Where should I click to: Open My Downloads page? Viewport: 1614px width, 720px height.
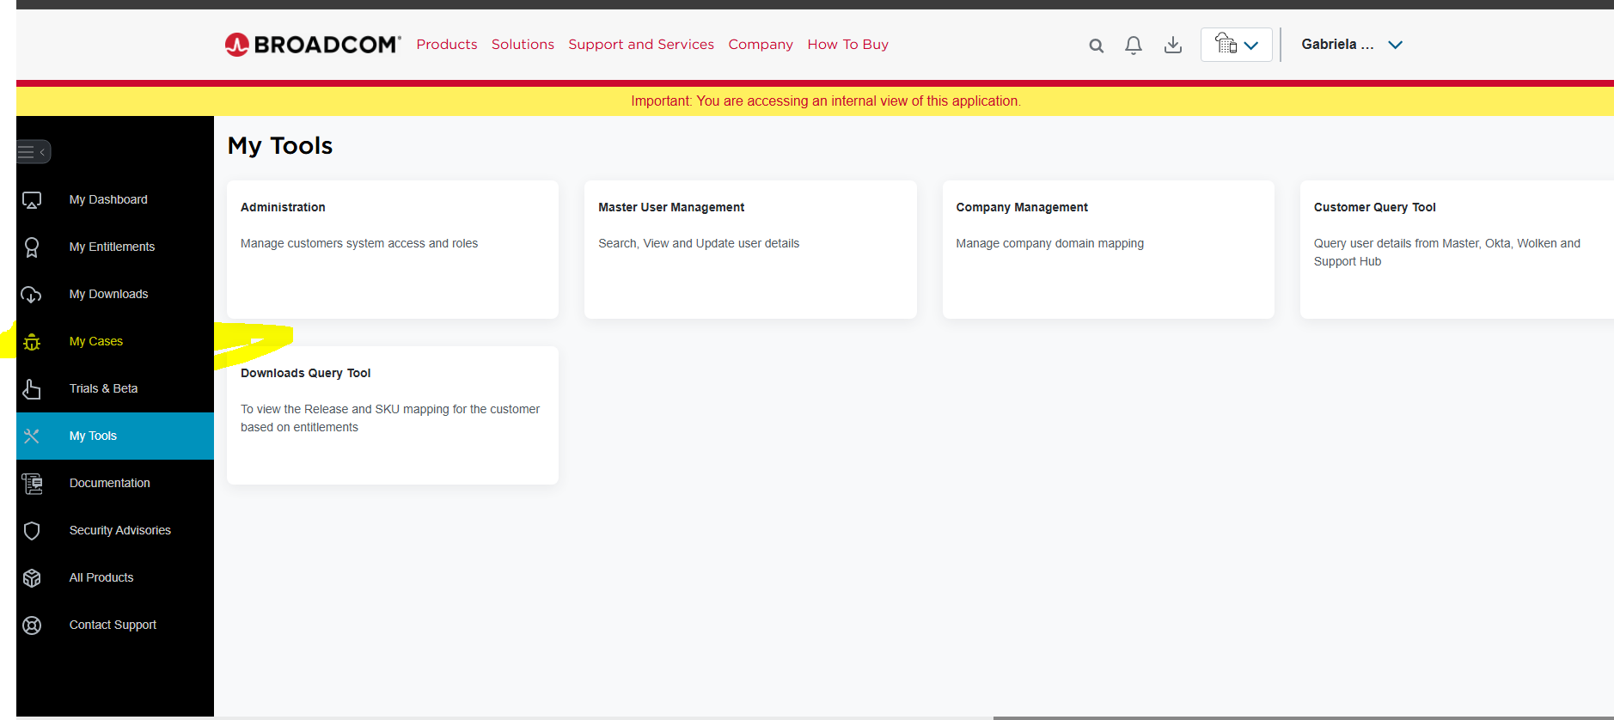coord(115,295)
